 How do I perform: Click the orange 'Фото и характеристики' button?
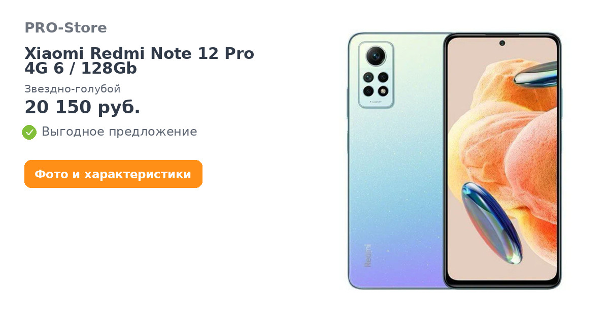pos(113,174)
